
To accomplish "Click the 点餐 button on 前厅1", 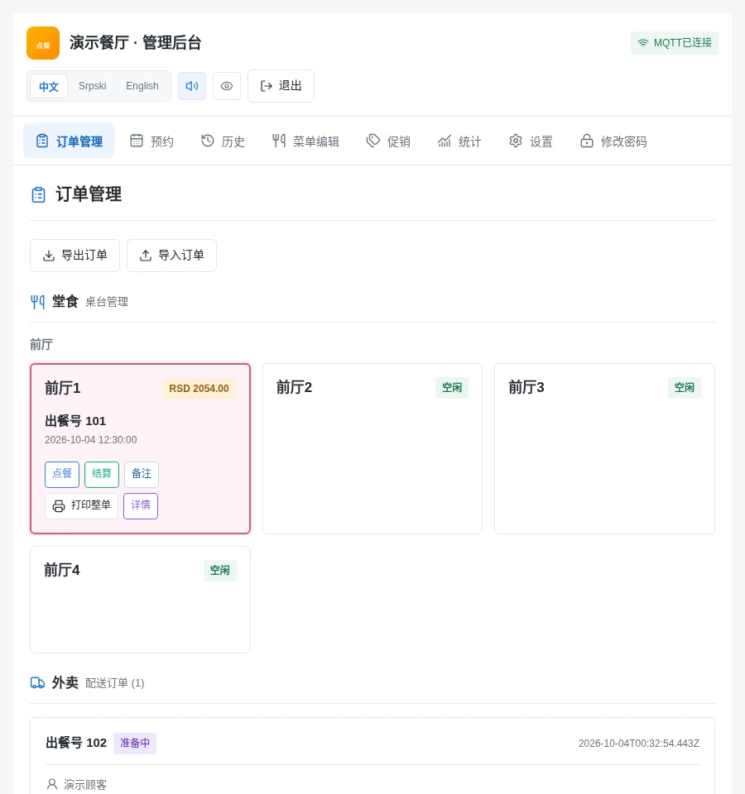I will (62, 475).
